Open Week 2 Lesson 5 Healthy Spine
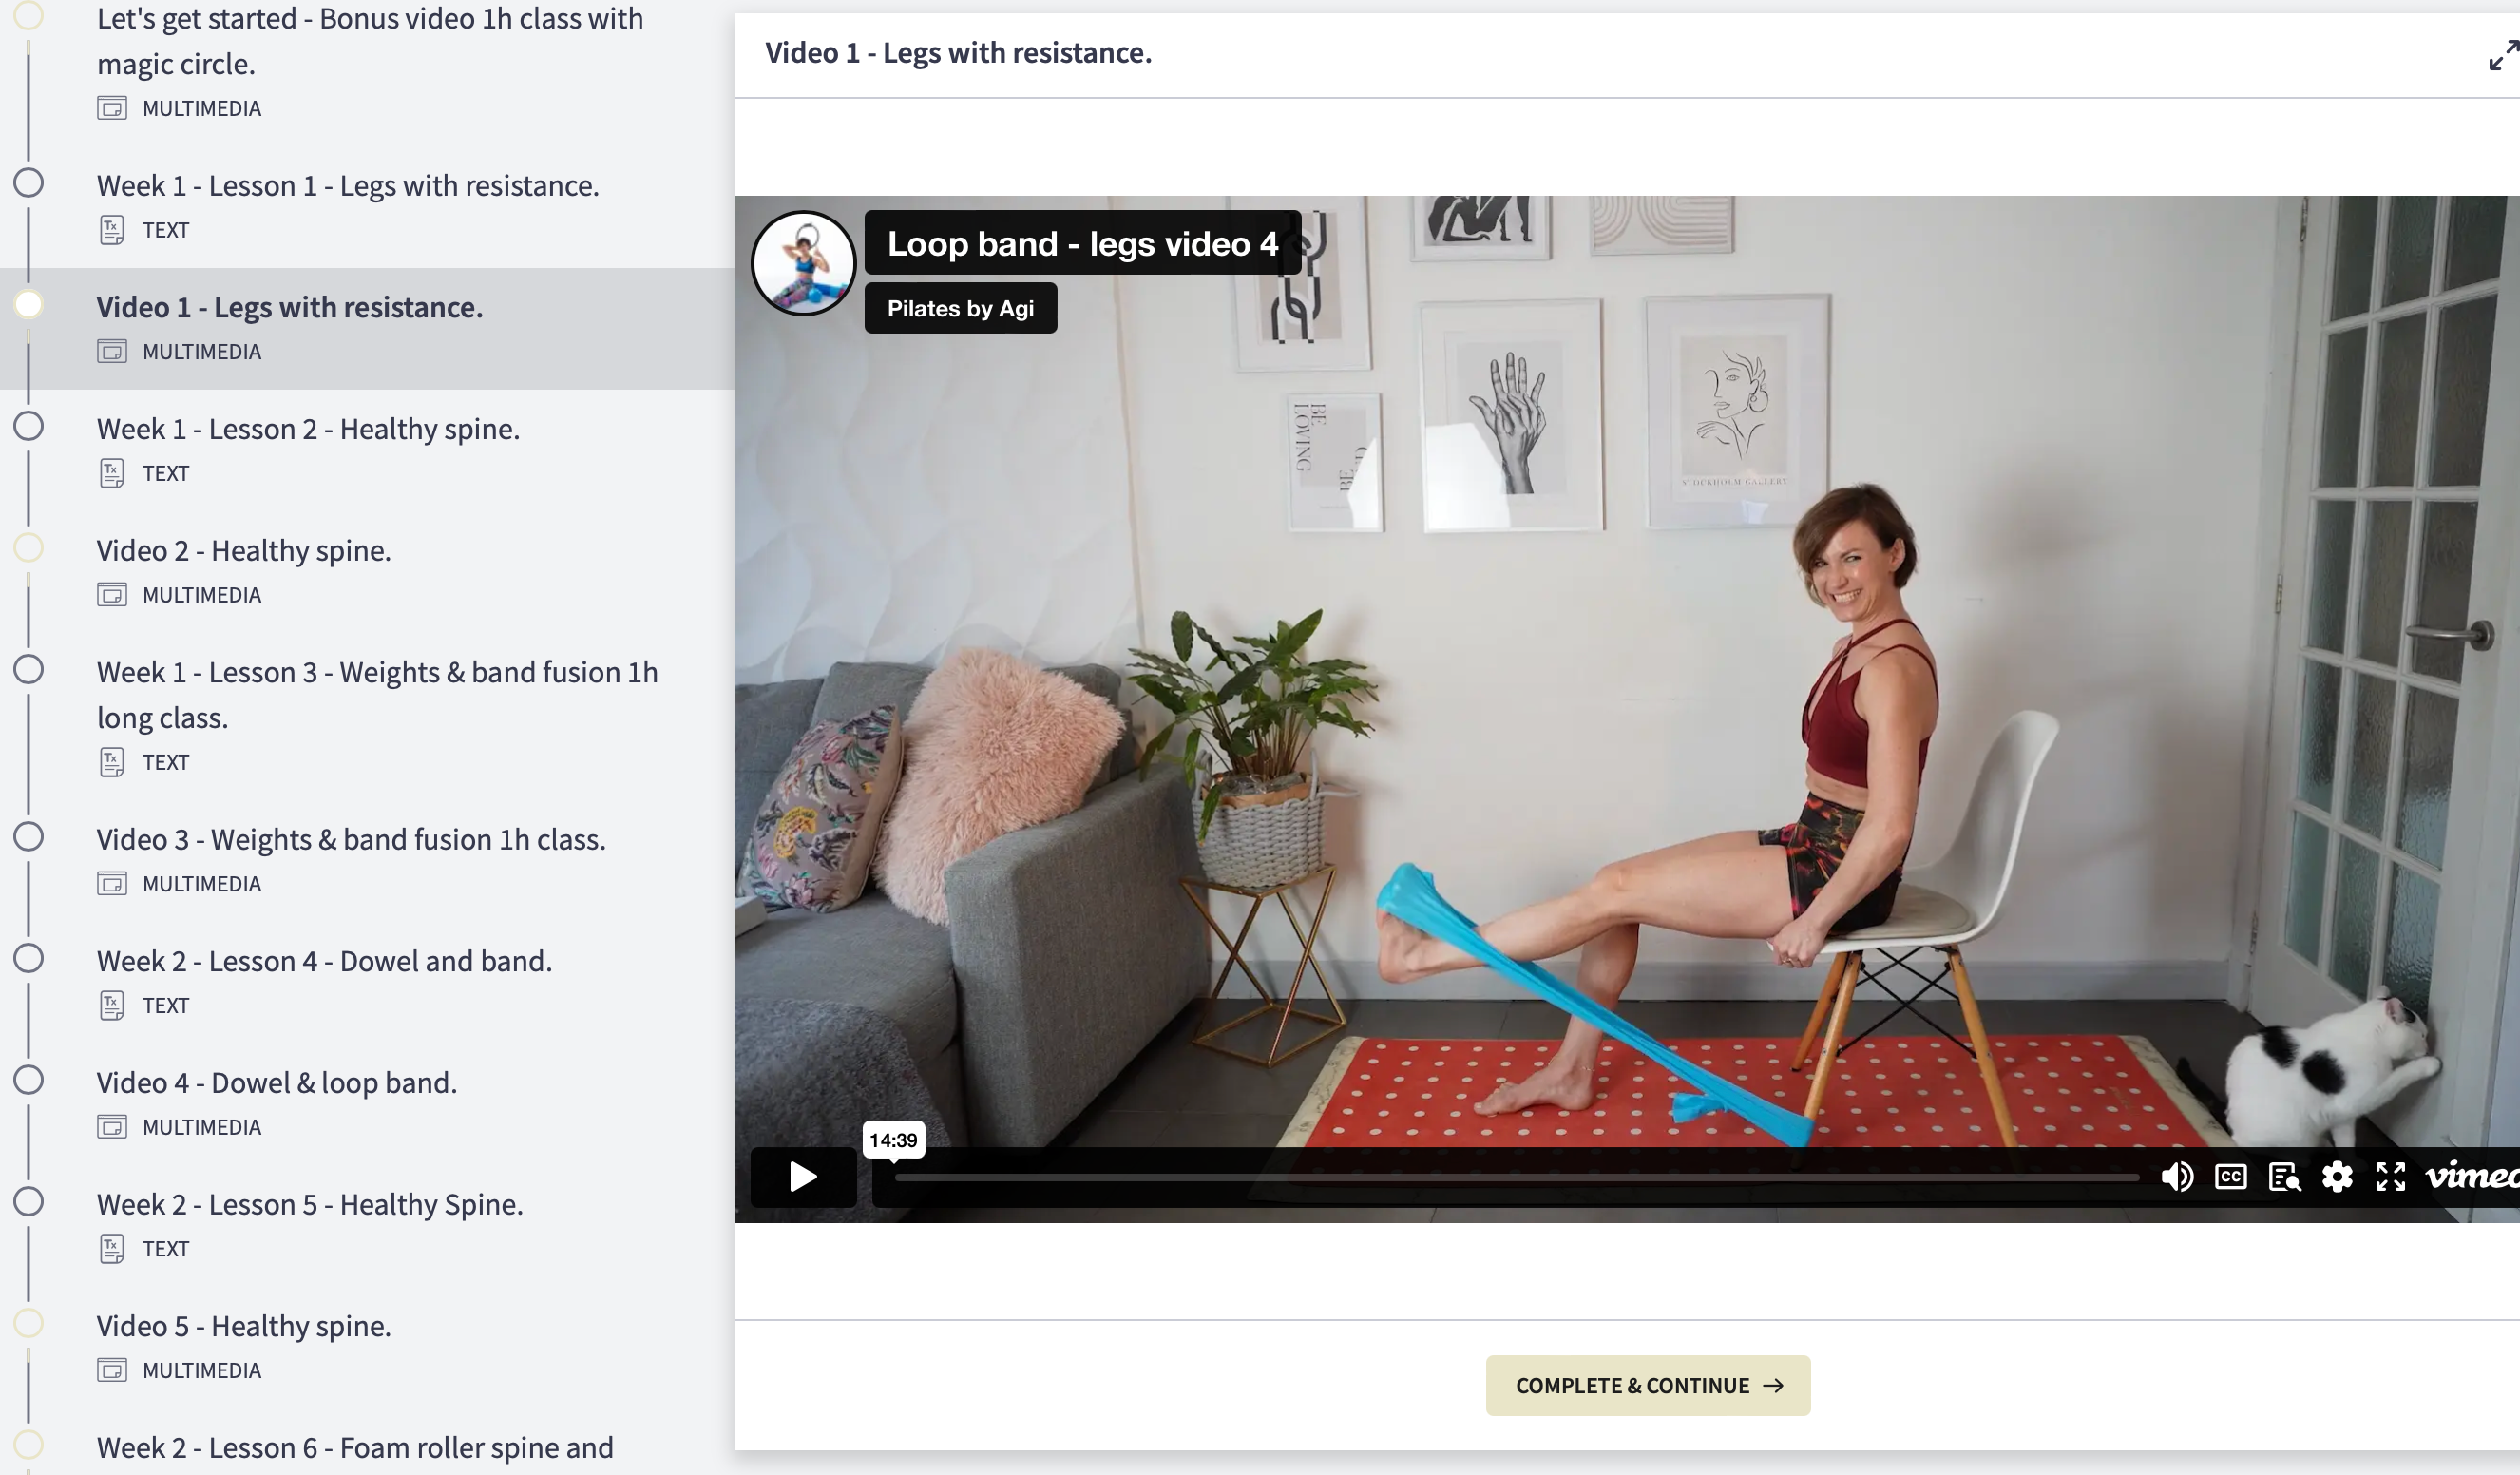2520x1475 pixels. pos(309,1205)
